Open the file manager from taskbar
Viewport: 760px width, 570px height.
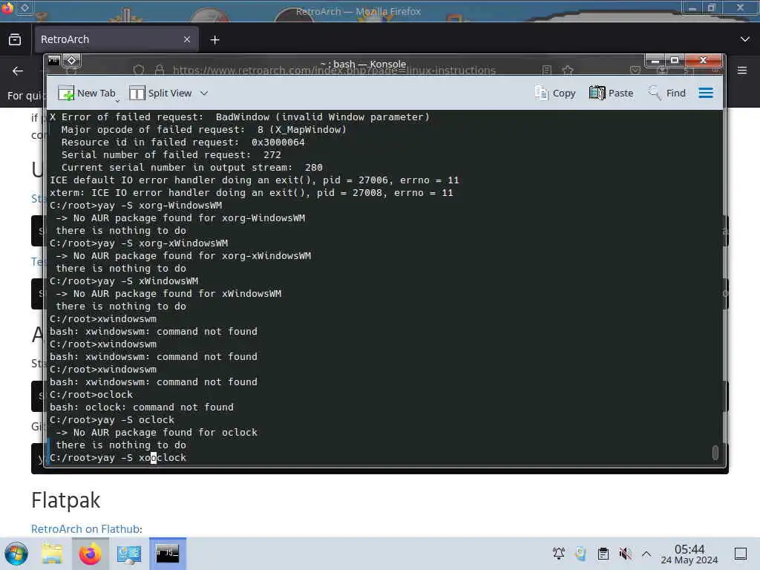point(52,554)
